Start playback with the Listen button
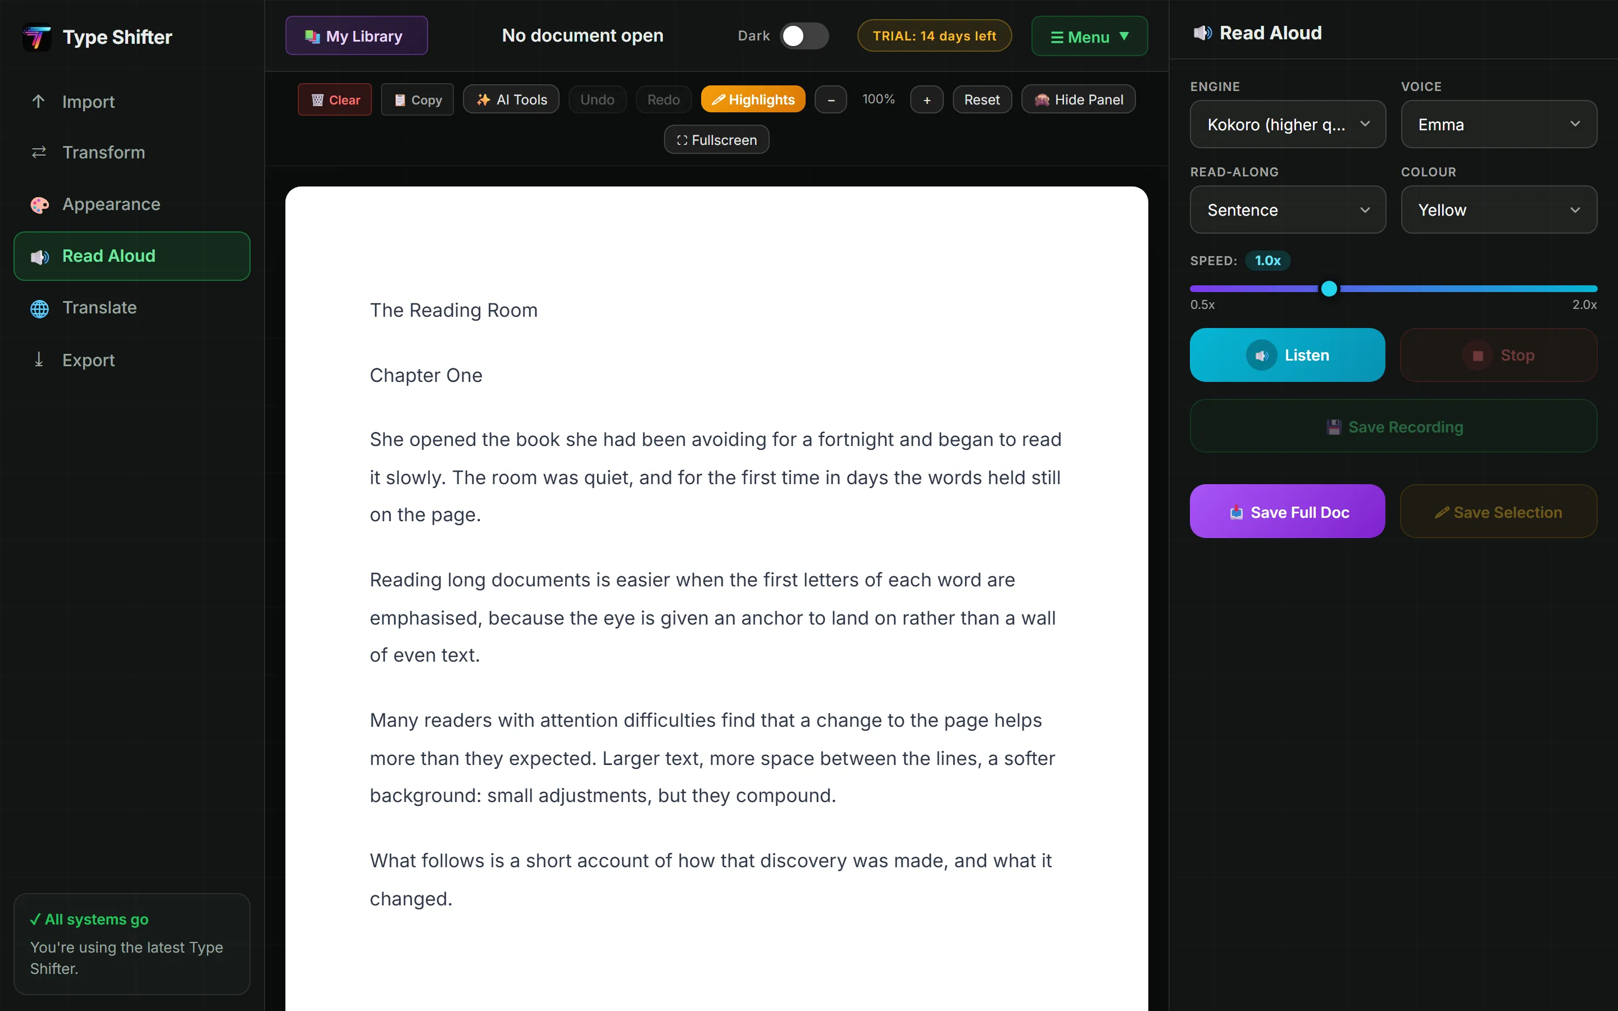 [1287, 355]
